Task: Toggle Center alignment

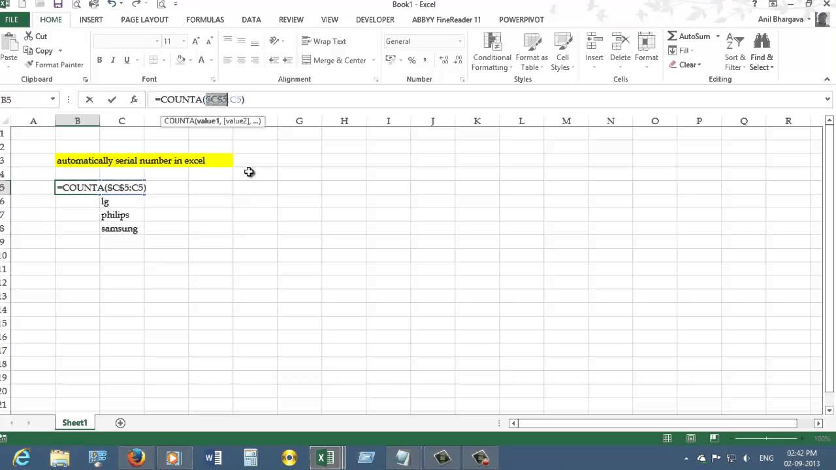Action: [241, 60]
